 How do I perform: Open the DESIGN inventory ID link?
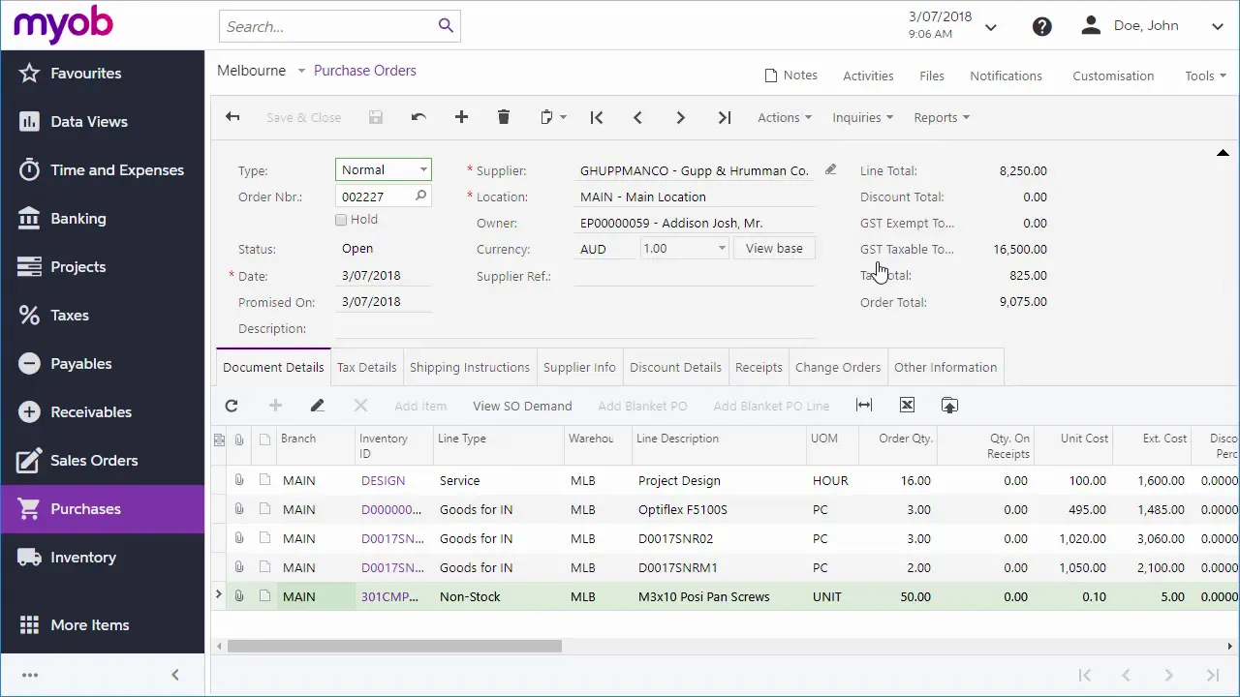(383, 480)
